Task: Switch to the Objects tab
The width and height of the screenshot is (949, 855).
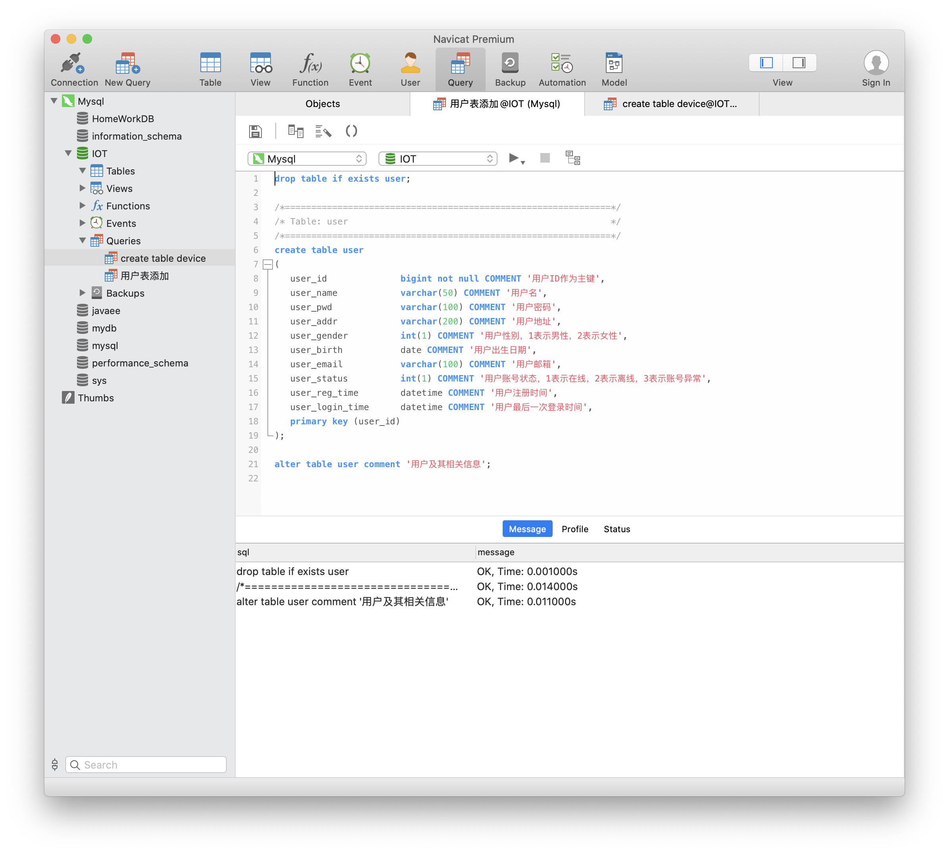Action: [x=323, y=104]
